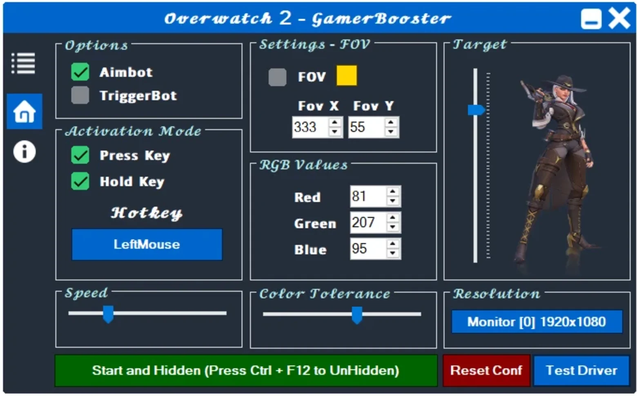Go to the Home page icon
Viewport: 637px width, 396px height.
pos(24,111)
